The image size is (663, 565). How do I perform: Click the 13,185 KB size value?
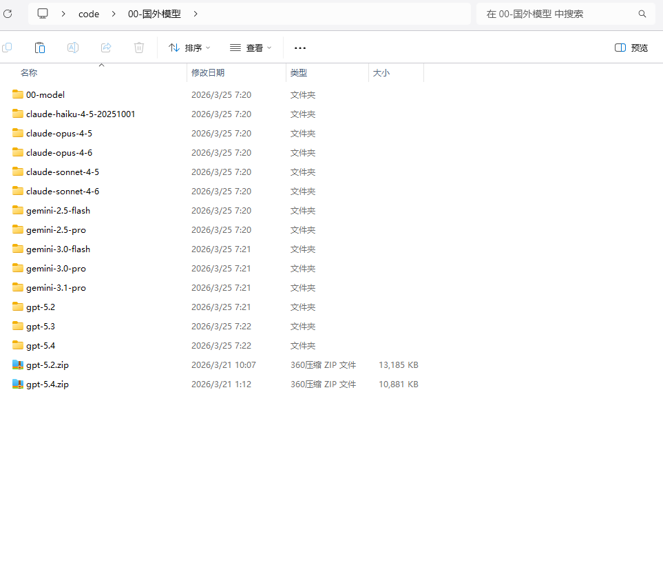[399, 364]
